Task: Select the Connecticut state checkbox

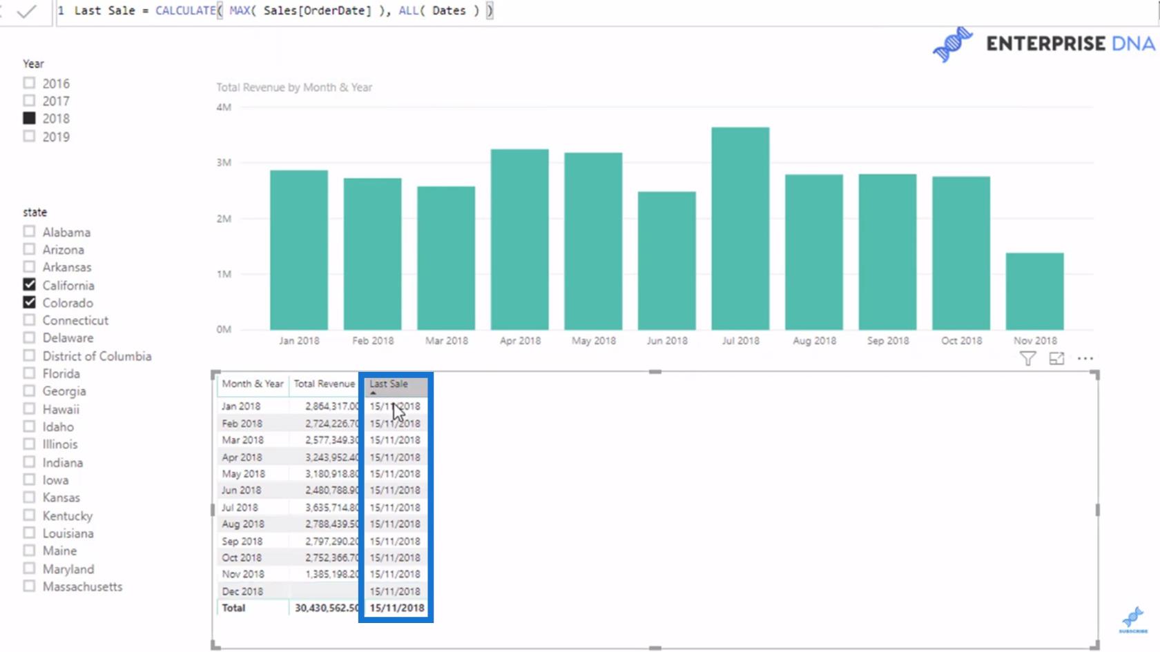Action: 29,319
